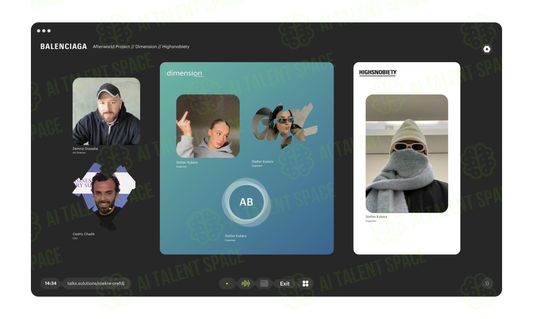The width and height of the screenshot is (533, 319).
Task: Select the sunglasses woman's video tile
Action: pyautogui.click(x=285, y=126)
